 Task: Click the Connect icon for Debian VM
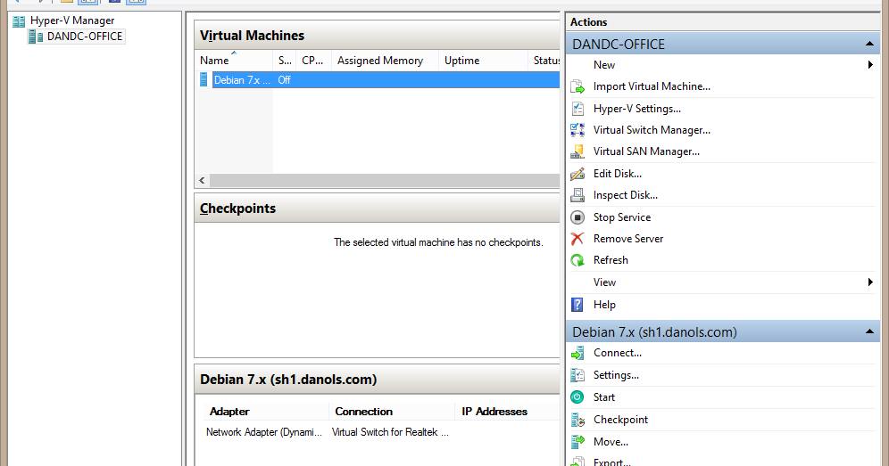[x=577, y=354]
